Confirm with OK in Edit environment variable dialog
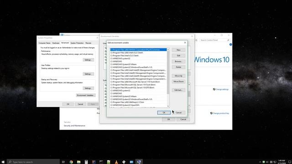 164,113
